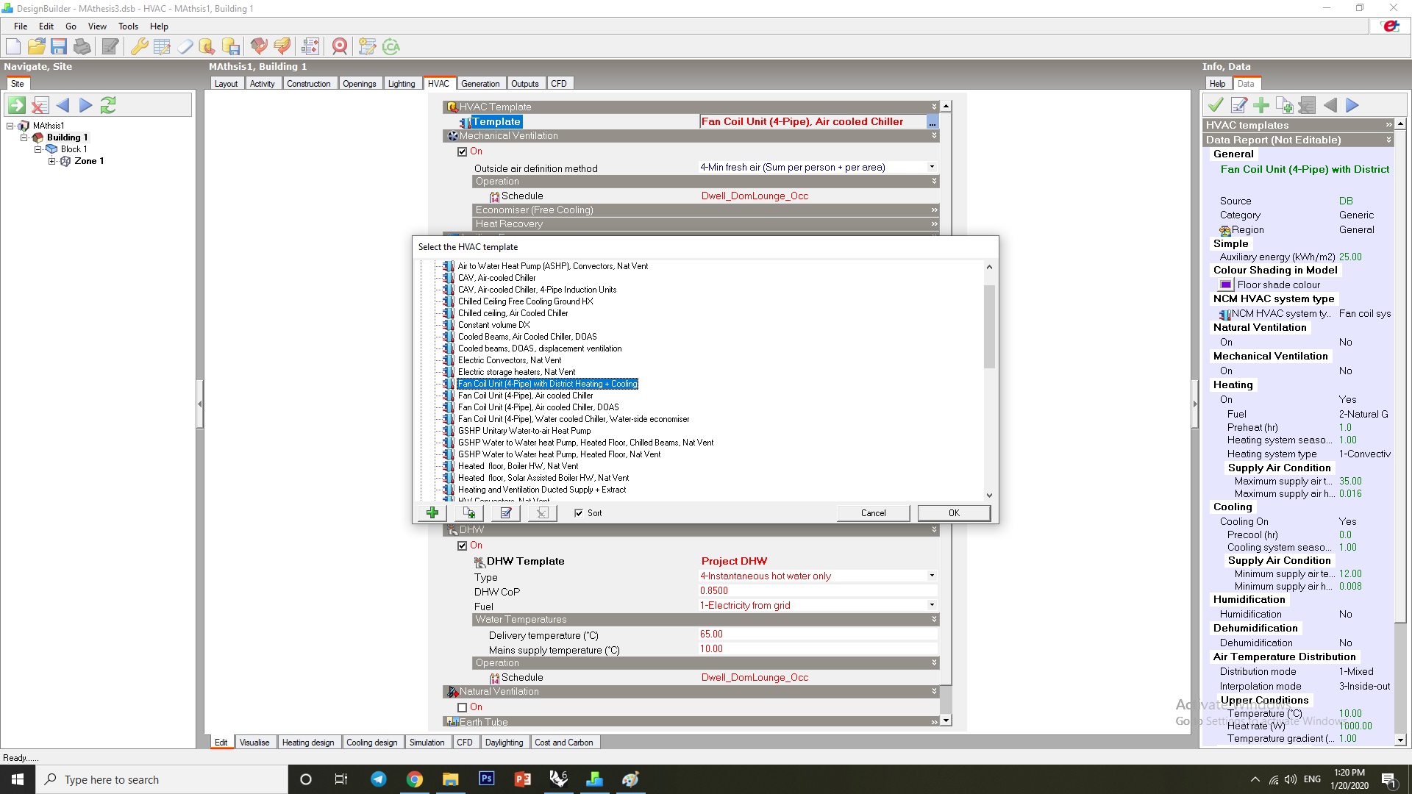This screenshot has width=1412, height=794.
Task: Click the green arrow in Navigate panel
Action: click(17, 105)
